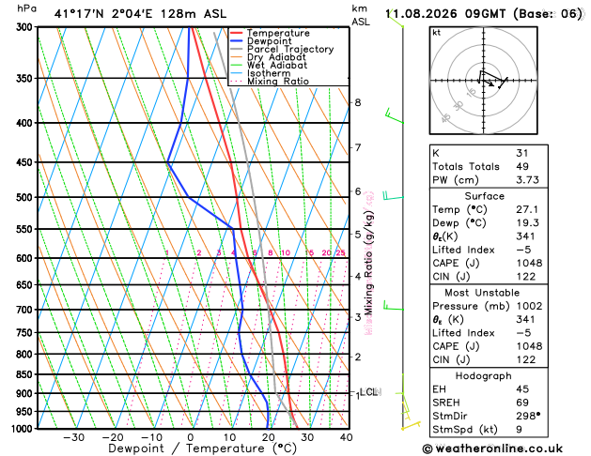591x456 pixels.
Task: Click the gray Parcel Trajectory legend swatch
Action: point(237,50)
